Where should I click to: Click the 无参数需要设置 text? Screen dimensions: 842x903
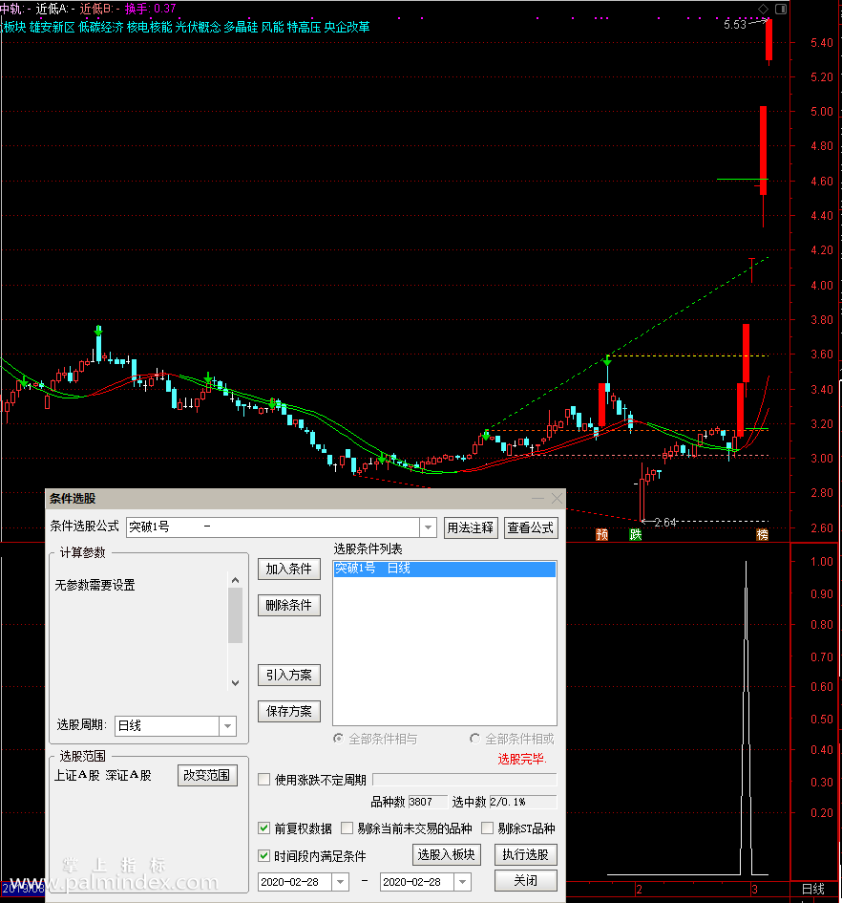click(x=95, y=585)
